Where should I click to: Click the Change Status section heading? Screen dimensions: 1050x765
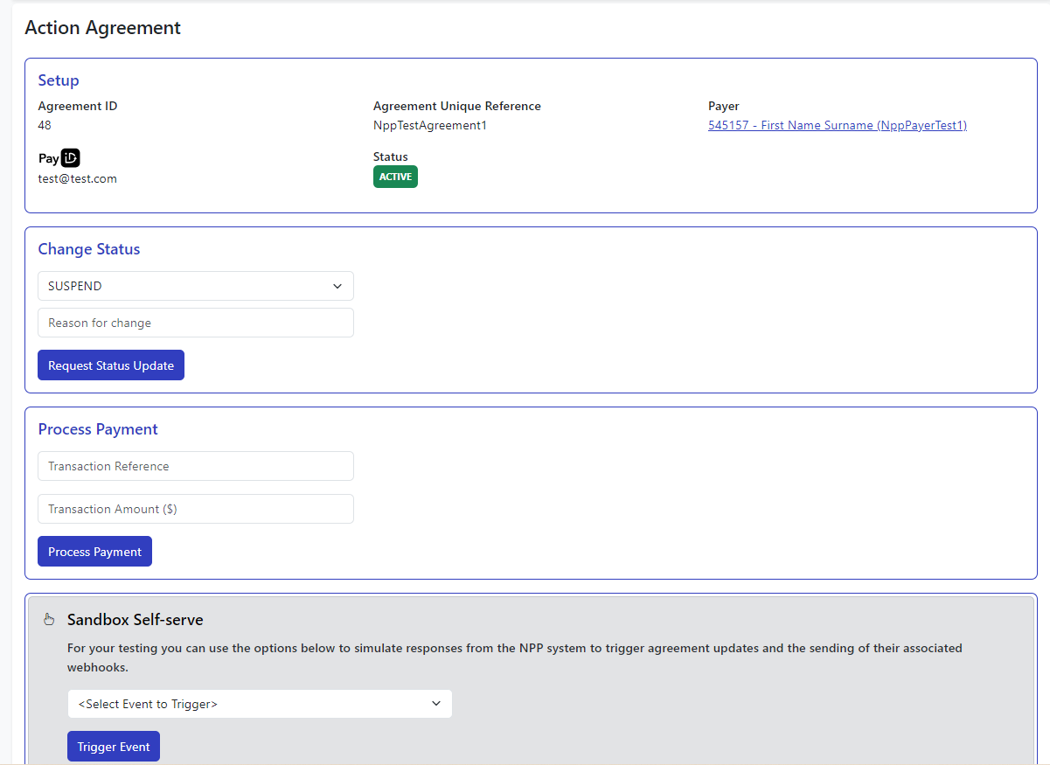coord(89,249)
